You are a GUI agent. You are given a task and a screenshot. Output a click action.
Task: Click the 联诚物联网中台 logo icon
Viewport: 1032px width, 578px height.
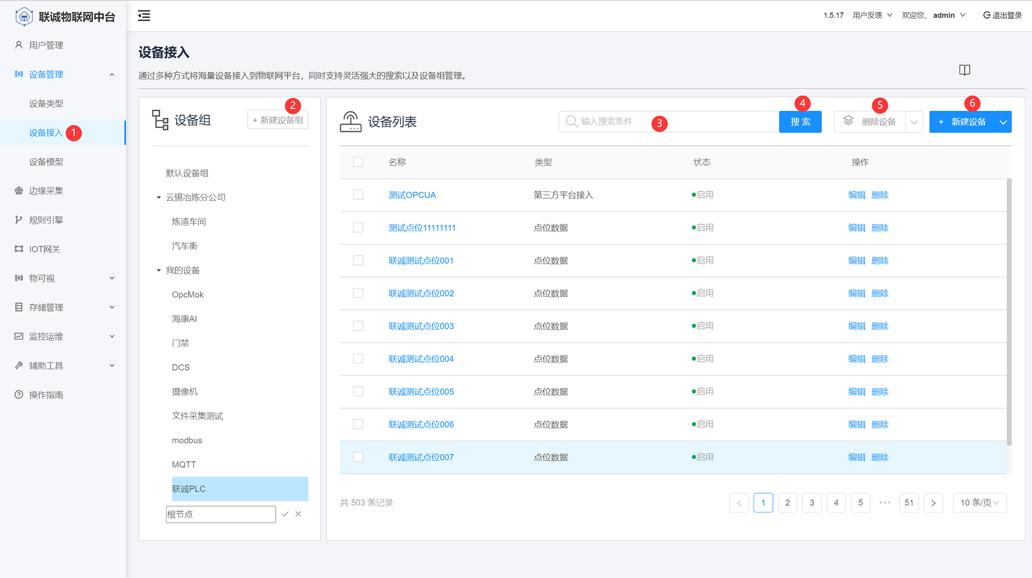point(24,17)
